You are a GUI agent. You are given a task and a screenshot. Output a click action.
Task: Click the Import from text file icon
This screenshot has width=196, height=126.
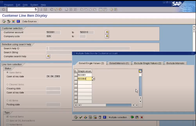(132, 117)
